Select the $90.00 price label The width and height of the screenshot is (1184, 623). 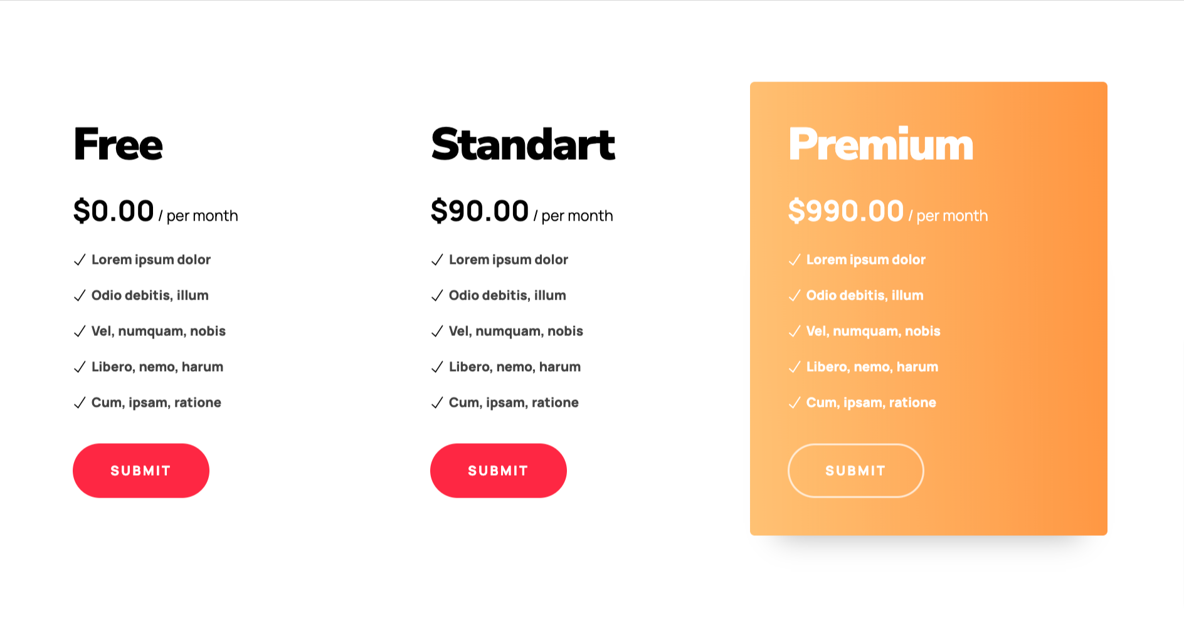click(x=480, y=211)
